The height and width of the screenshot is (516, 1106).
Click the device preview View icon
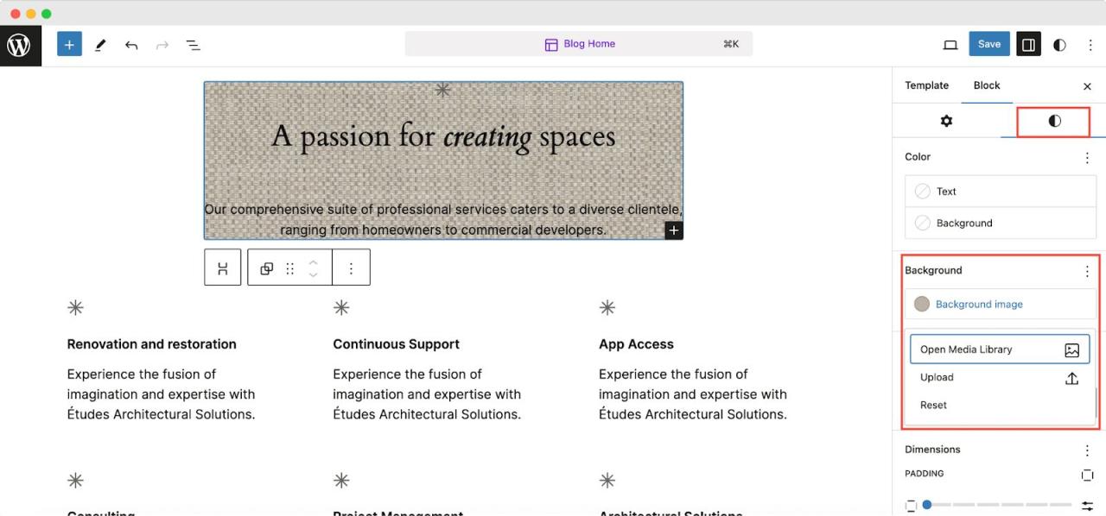point(950,45)
